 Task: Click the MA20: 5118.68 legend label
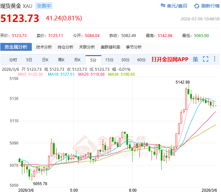click(x=91, y=74)
